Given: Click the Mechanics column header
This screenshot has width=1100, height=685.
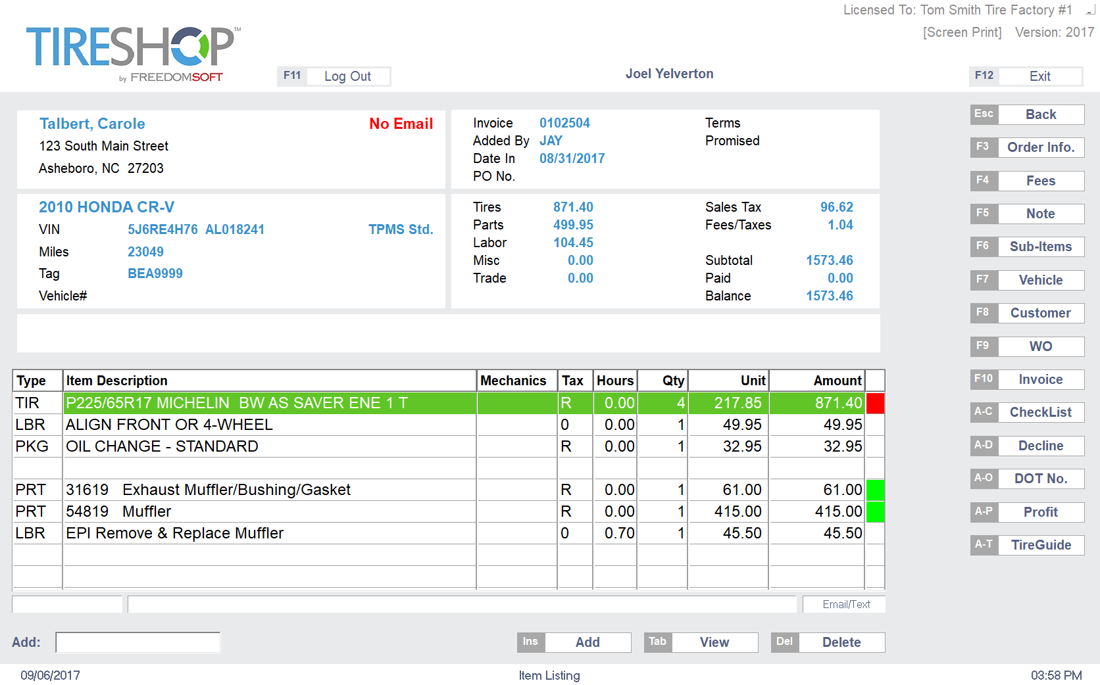Looking at the screenshot, I should [516, 381].
